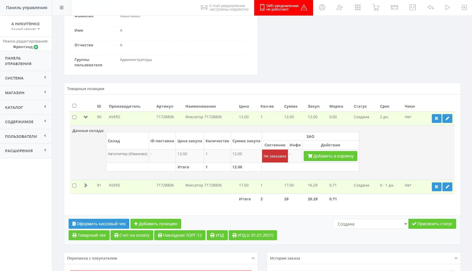
Task: Click the payment card icon in header
Action: pos(394,8)
